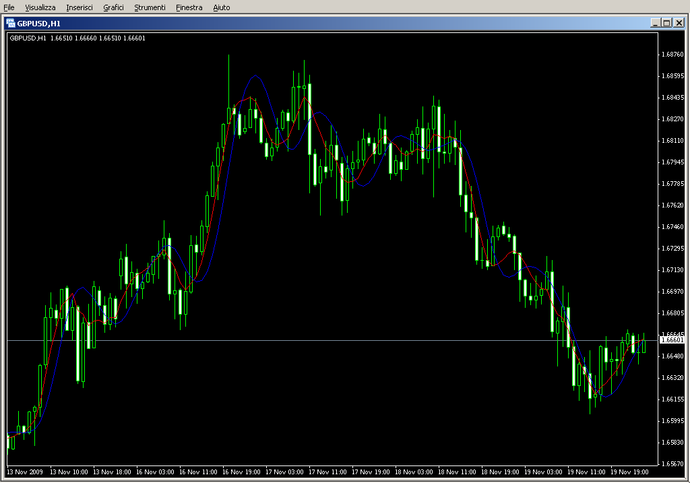
Task: Click the current price label 1.66601
Action: 672,340
